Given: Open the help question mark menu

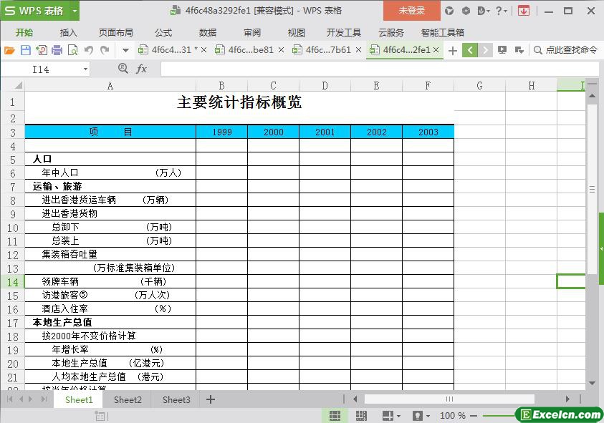Looking at the screenshot, I should 501,11.
